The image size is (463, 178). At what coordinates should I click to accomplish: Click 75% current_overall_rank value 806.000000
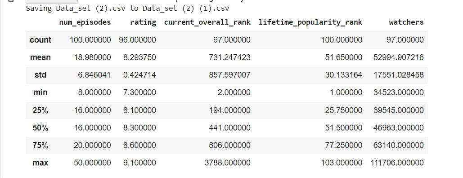(230, 145)
